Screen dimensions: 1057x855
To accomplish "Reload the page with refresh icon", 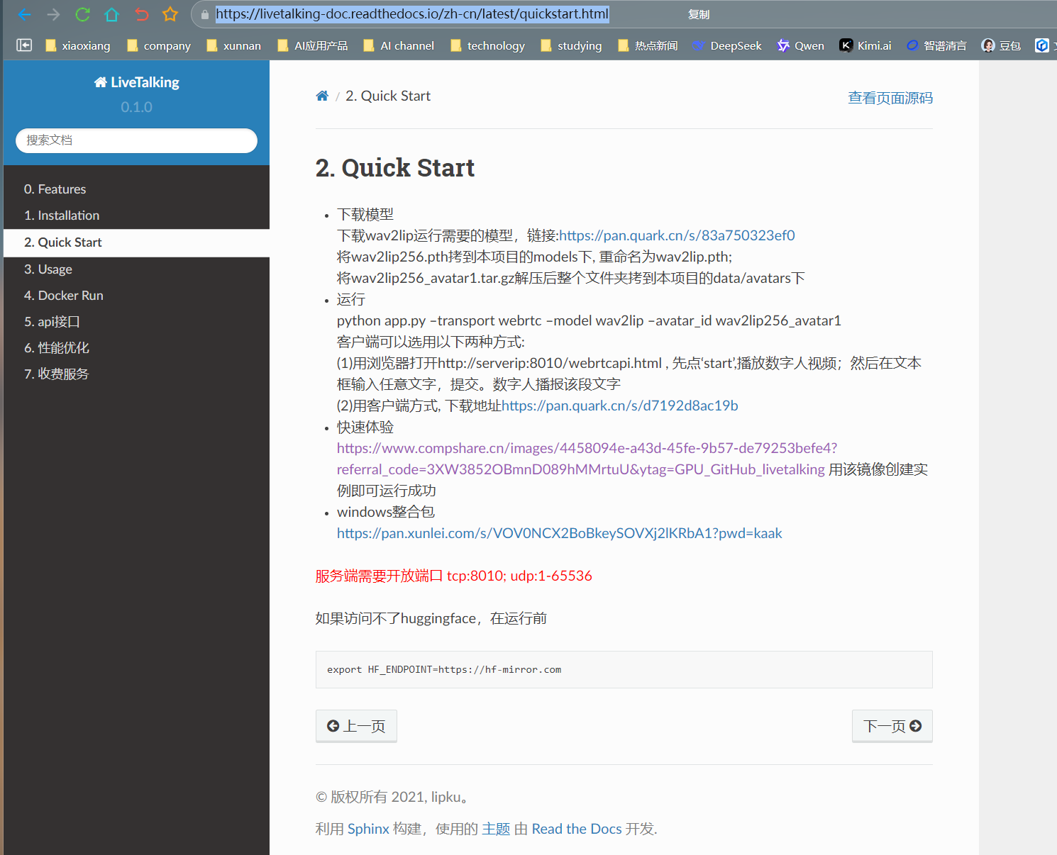I will (82, 14).
